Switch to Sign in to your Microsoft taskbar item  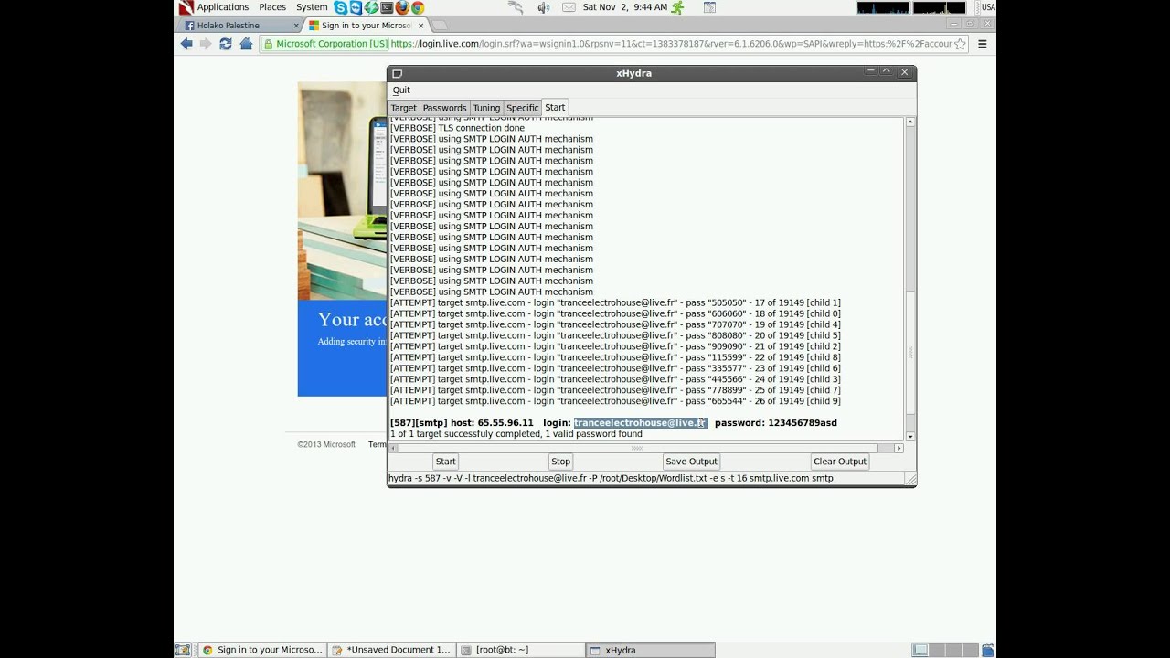[x=261, y=650]
